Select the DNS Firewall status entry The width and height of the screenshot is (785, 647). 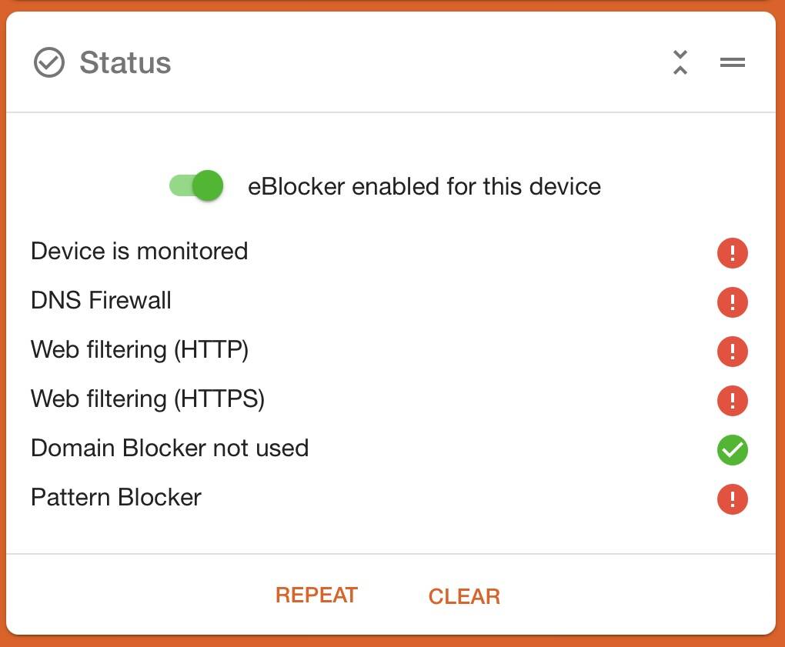point(101,300)
